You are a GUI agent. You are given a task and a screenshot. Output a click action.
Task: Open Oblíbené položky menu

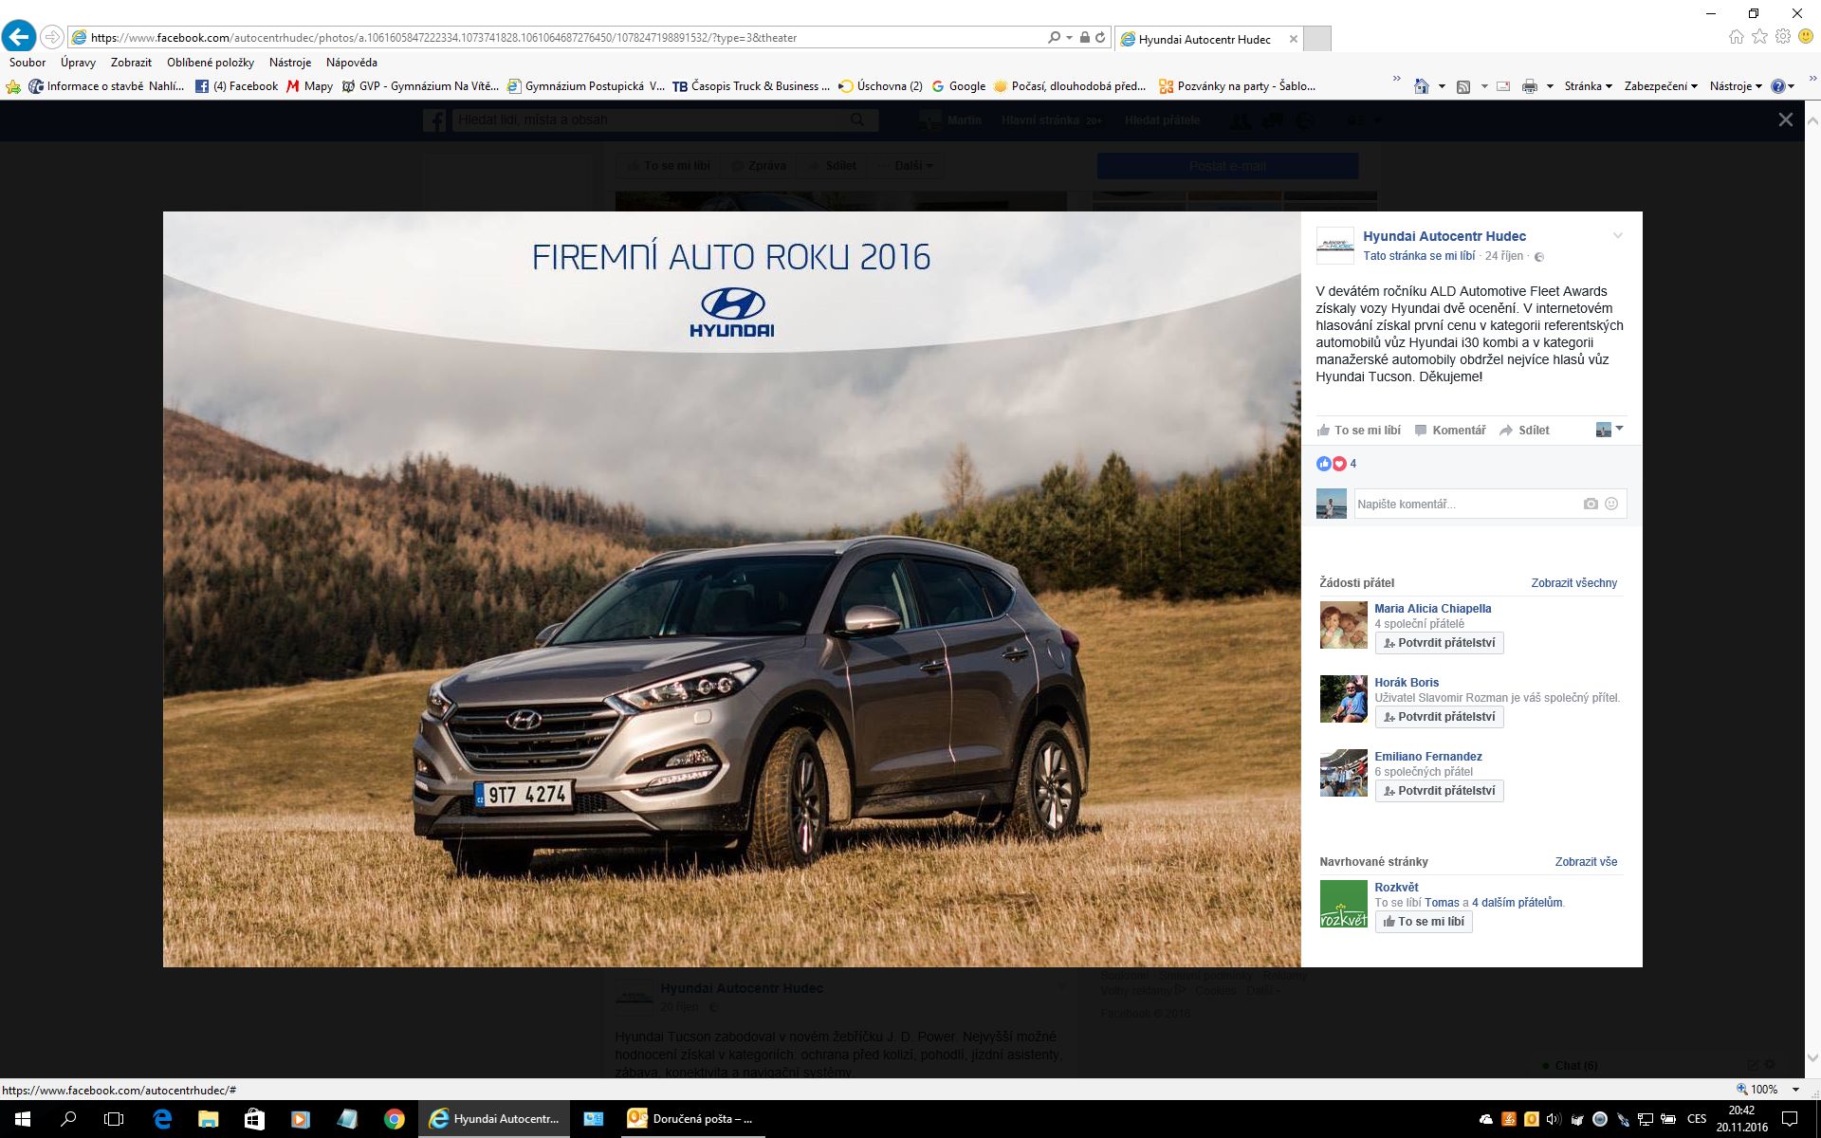211,63
